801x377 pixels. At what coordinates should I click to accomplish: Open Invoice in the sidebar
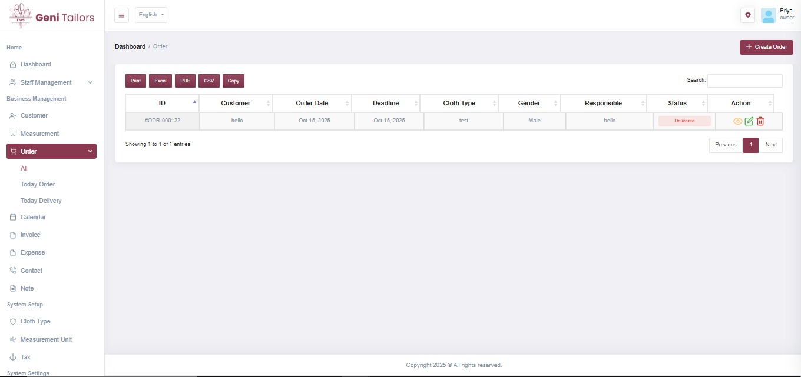(30, 235)
